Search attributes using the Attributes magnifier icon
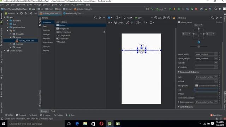226x127 pixels. (212, 18)
